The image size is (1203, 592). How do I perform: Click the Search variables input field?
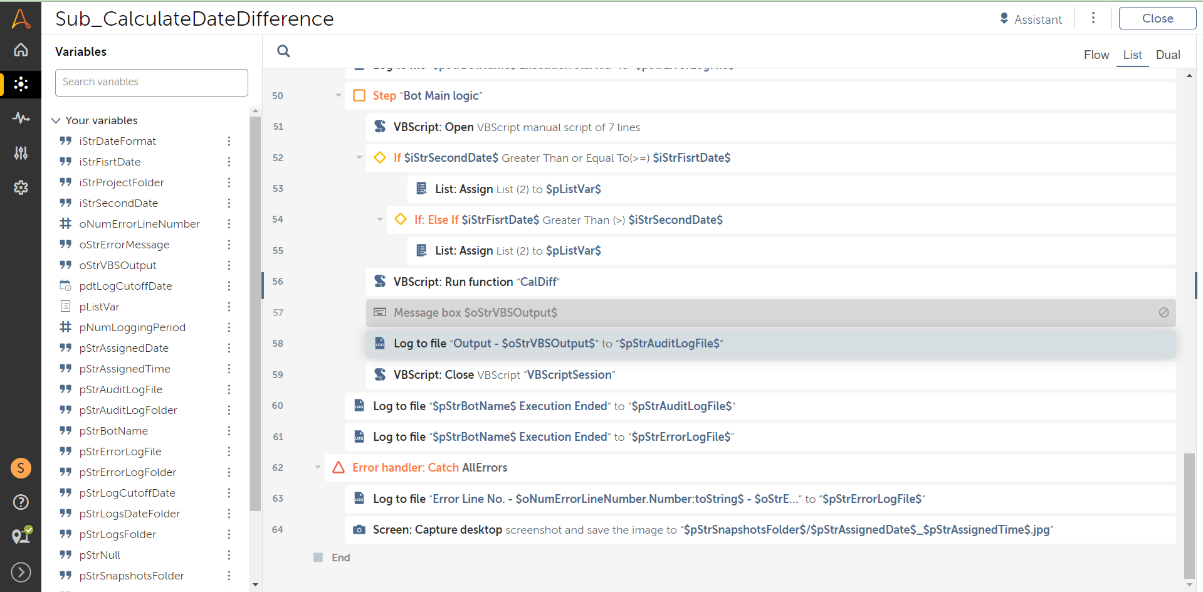[x=152, y=82]
